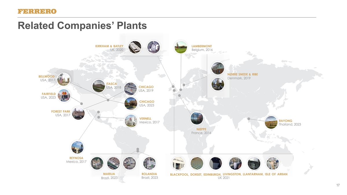Open the Nieppe glass building photo
Viewport: 347px width, 195px height.
(x=197, y=118)
